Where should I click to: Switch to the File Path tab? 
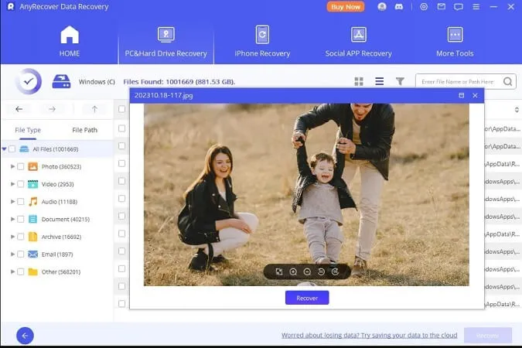click(84, 130)
